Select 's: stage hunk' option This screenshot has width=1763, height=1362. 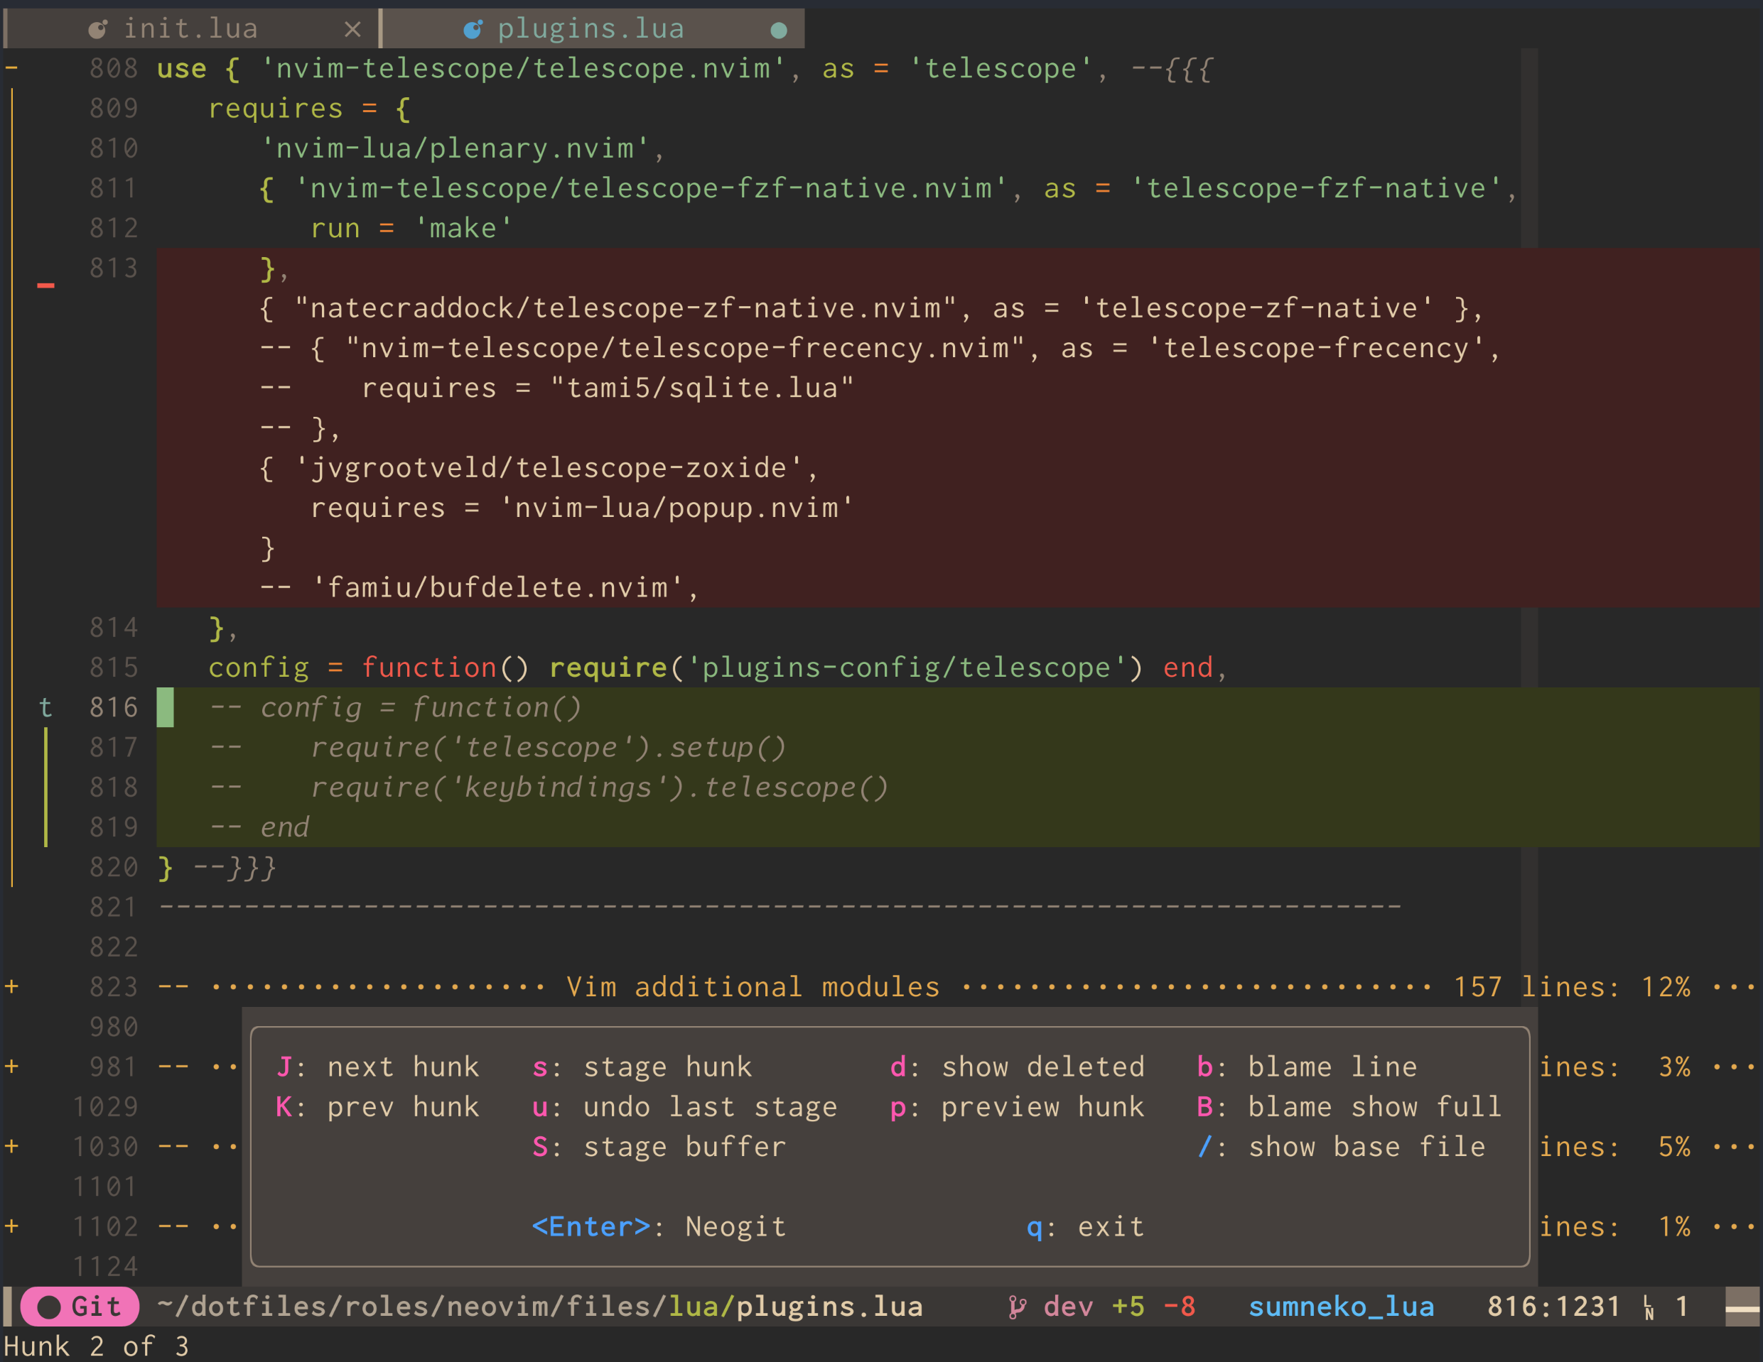642,1067
